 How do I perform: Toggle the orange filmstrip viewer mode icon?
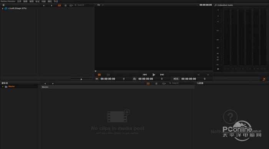(x=99, y=74)
